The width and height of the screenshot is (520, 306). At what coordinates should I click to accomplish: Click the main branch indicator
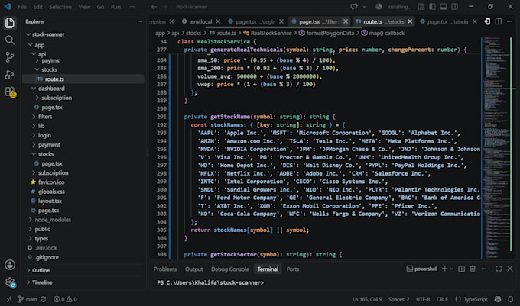pos(28,299)
